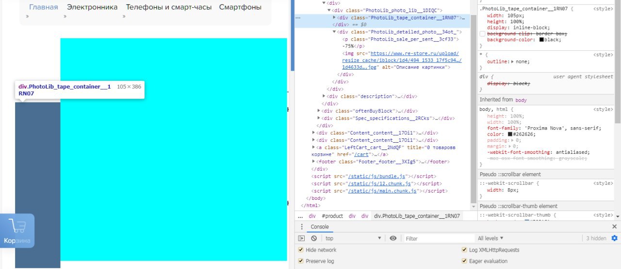
Task: Open the top context dropdown
Action: pyautogui.click(x=353, y=239)
